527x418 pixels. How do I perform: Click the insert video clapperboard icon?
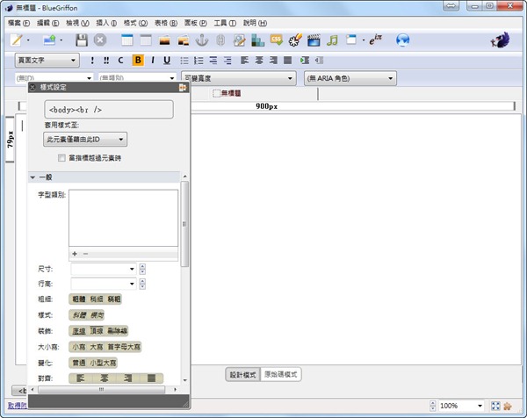[x=314, y=40]
